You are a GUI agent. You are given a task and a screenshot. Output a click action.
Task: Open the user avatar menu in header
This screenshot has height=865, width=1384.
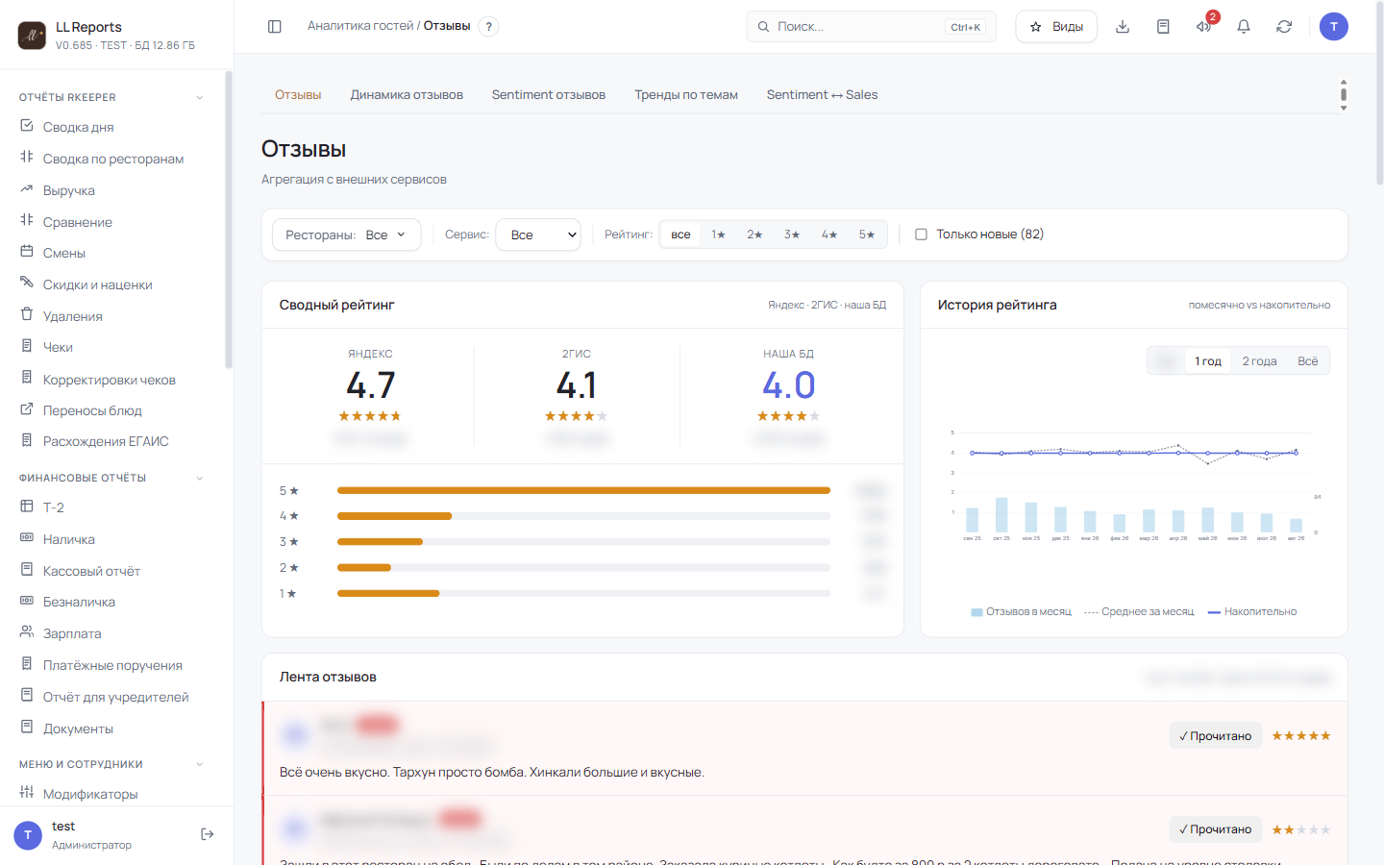tap(1334, 27)
